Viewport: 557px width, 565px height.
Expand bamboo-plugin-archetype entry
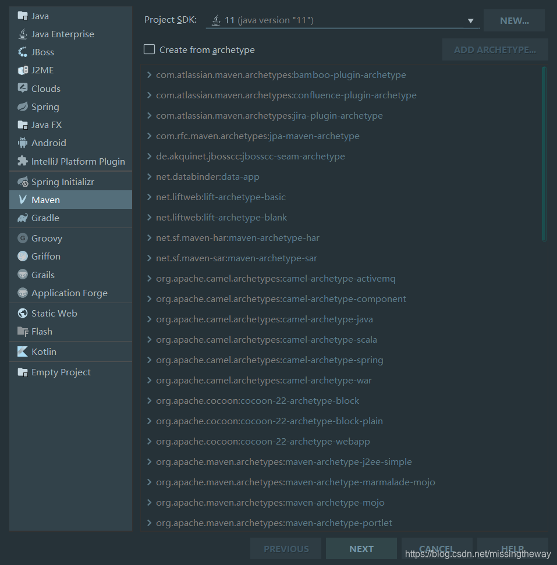click(149, 74)
